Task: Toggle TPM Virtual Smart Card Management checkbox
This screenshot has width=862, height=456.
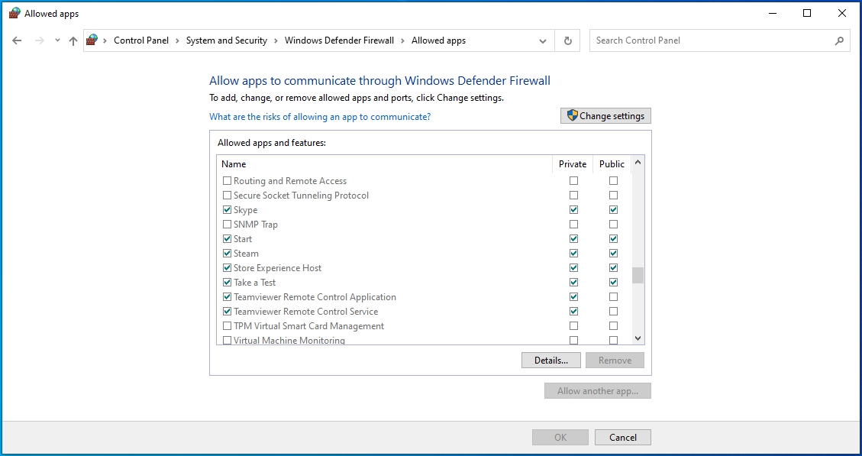Action: (x=227, y=325)
